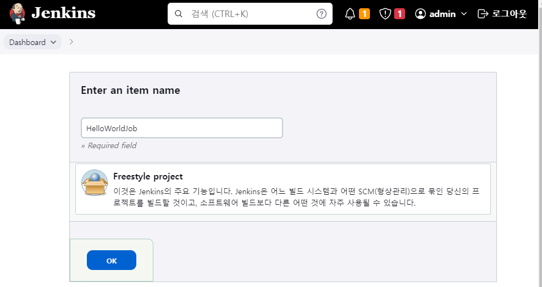The image size is (542, 287).
Task: Open the Jenkins home title link
Action: (63, 13)
